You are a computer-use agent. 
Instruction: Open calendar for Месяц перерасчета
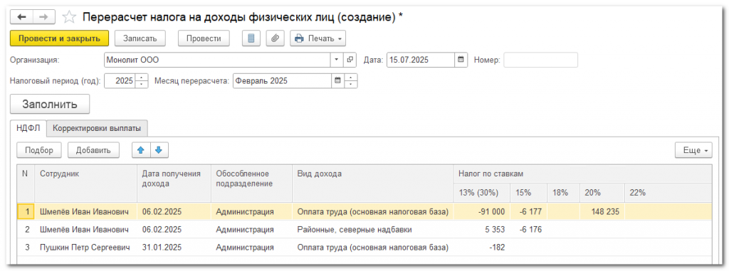click(x=338, y=80)
